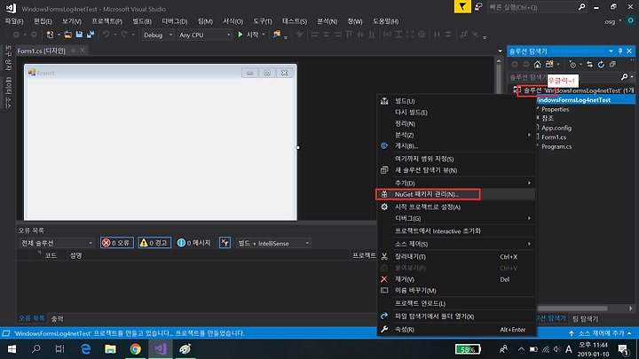Expand the 소스 제어(S) submenu
Viewport: 639px width, 359px height.
[x=529, y=244]
